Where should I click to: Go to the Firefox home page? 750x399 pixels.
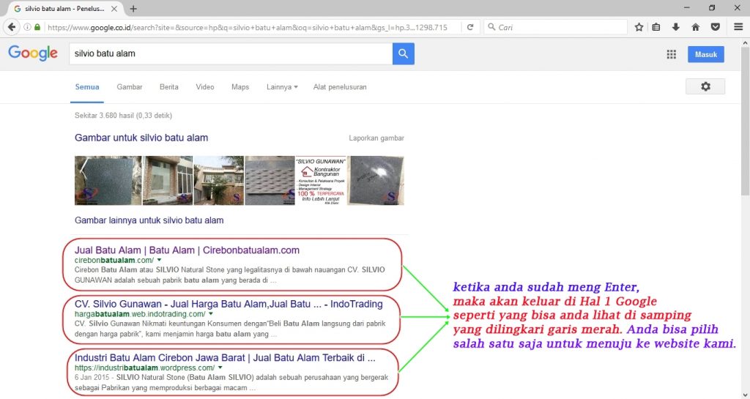point(695,27)
